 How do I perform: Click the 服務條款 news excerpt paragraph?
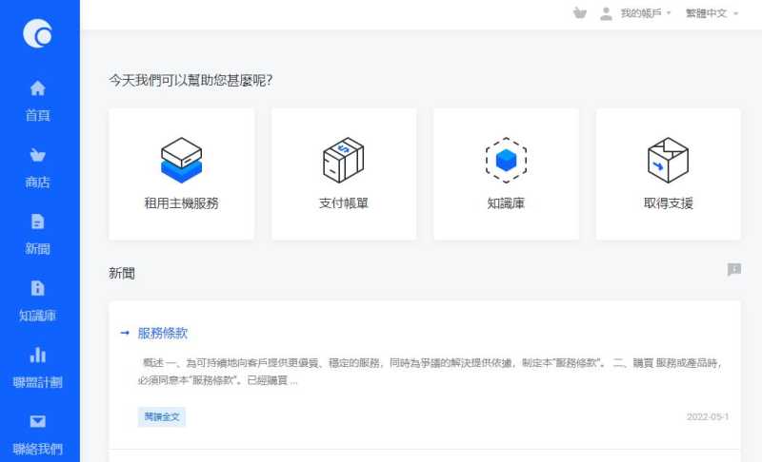[x=431, y=372]
